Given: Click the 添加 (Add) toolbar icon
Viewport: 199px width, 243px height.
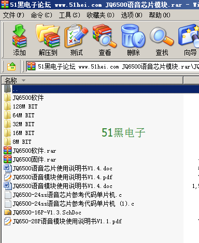Looking at the screenshot, I should tap(19, 40).
